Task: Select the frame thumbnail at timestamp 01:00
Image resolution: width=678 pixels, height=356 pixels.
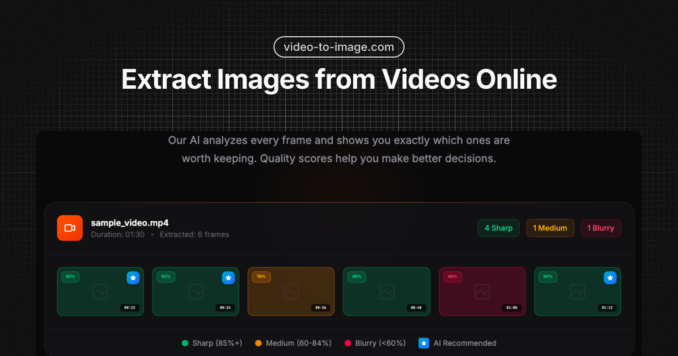Action: (482, 292)
